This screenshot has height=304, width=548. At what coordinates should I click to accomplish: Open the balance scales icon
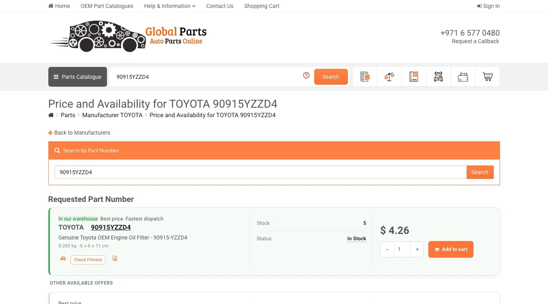(389, 77)
